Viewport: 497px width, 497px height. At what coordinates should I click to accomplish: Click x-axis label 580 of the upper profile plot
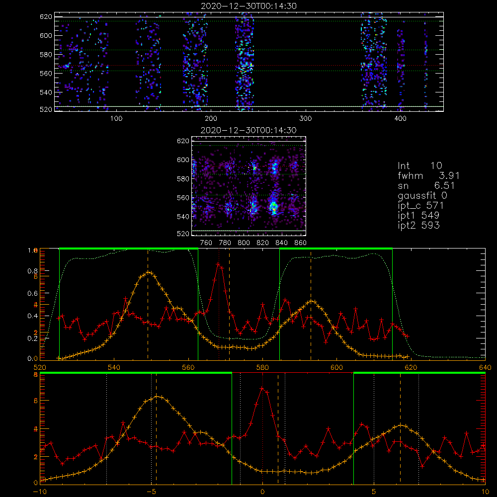click(262, 367)
